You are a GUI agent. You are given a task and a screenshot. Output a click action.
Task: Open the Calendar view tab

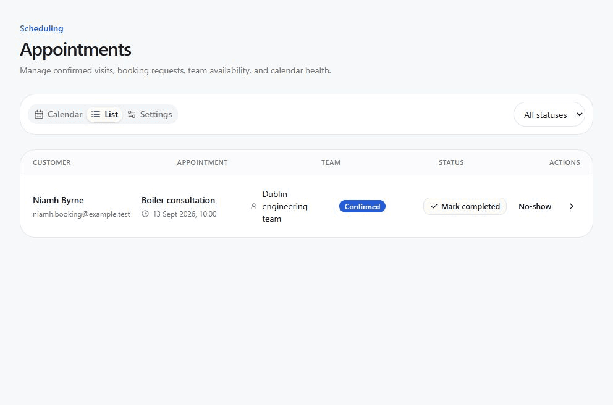click(x=58, y=114)
